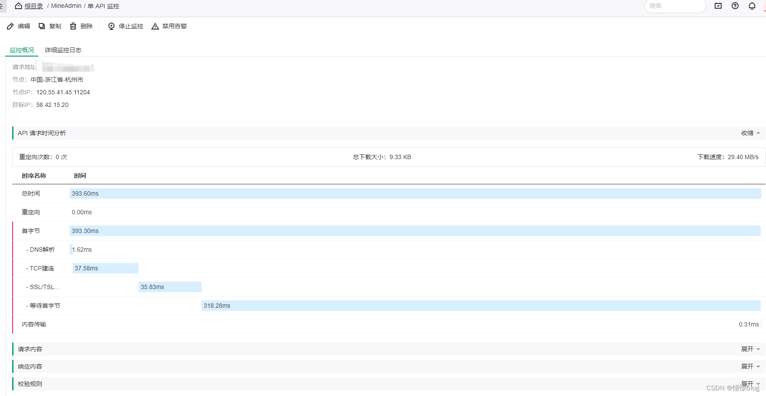Screen dimensions: 766x396
Task: Click the 内容传输 row label
Action: 34,324
